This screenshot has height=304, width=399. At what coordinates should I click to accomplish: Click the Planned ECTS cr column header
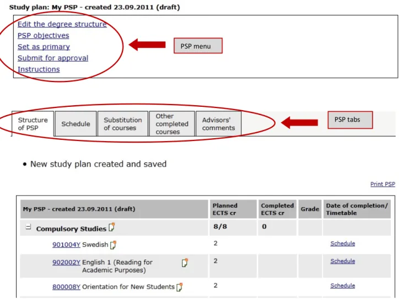[233, 209]
